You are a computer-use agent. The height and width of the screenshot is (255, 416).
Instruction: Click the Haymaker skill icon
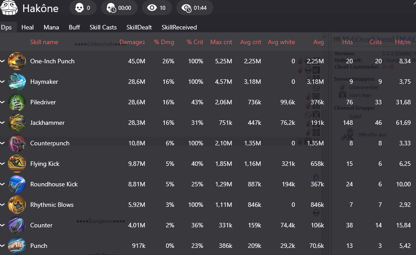17,82
